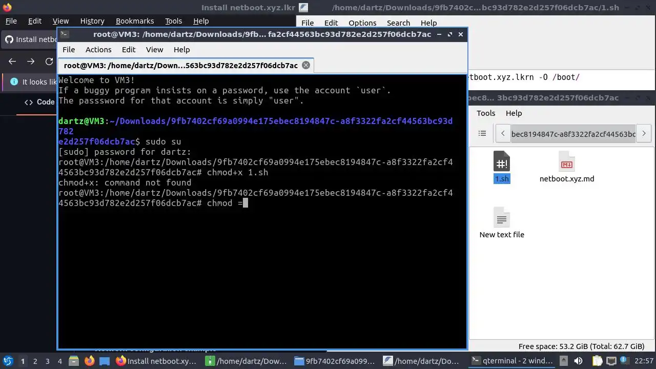Open Help menu in QTerminal window

click(181, 50)
